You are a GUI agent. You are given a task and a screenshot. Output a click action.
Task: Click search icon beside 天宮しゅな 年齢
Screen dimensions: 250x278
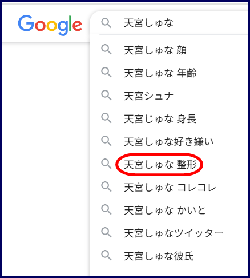coord(106,73)
